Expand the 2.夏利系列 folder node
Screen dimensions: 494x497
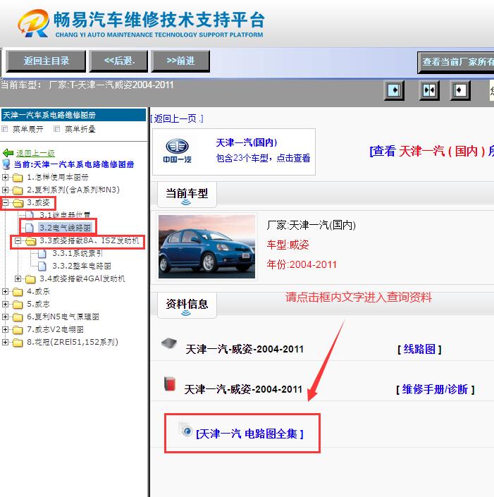tap(5, 190)
